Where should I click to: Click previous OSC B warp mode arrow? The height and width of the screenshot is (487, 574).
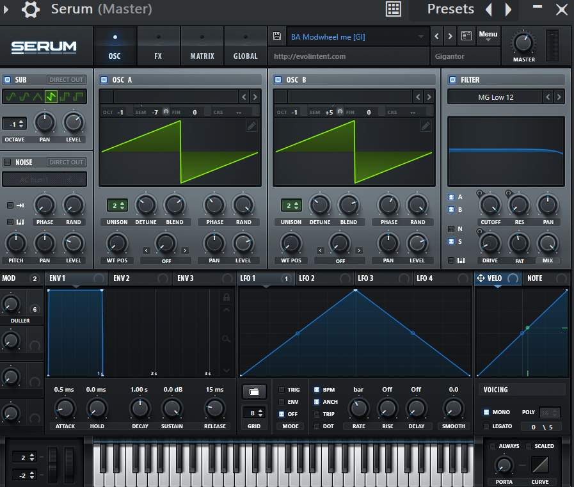pyautogui.click(x=321, y=250)
